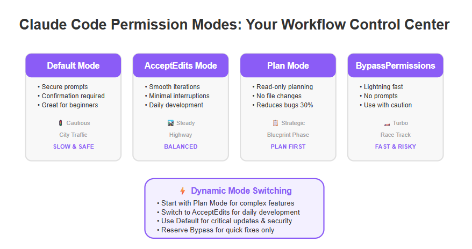Click the clipboard icon beside Strategic

point(275,123)
